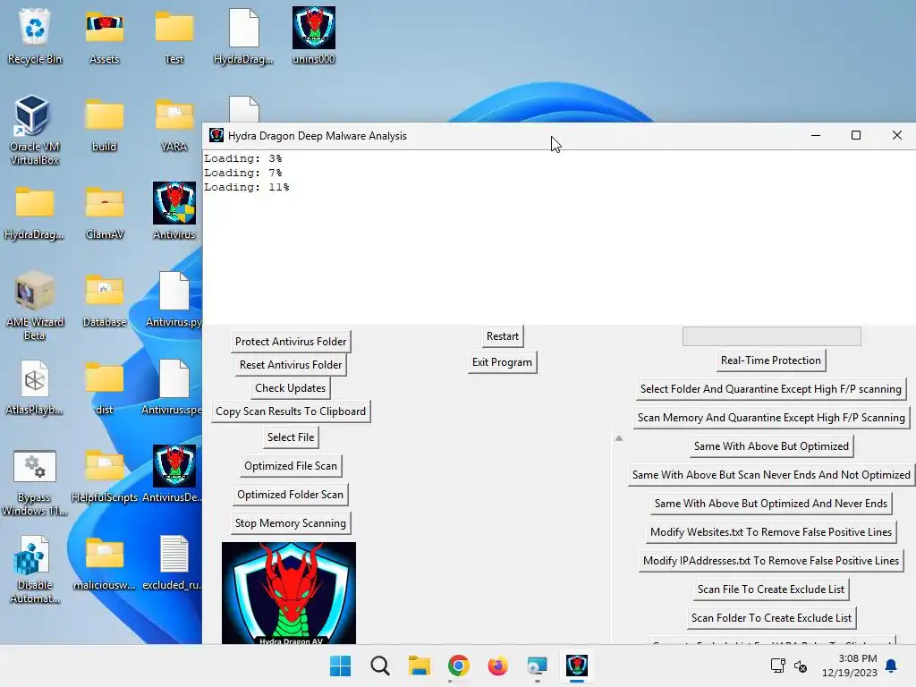Click Stop Memory Scanning button
Viewport: 916px width, 687px height.
coord(291,522)
